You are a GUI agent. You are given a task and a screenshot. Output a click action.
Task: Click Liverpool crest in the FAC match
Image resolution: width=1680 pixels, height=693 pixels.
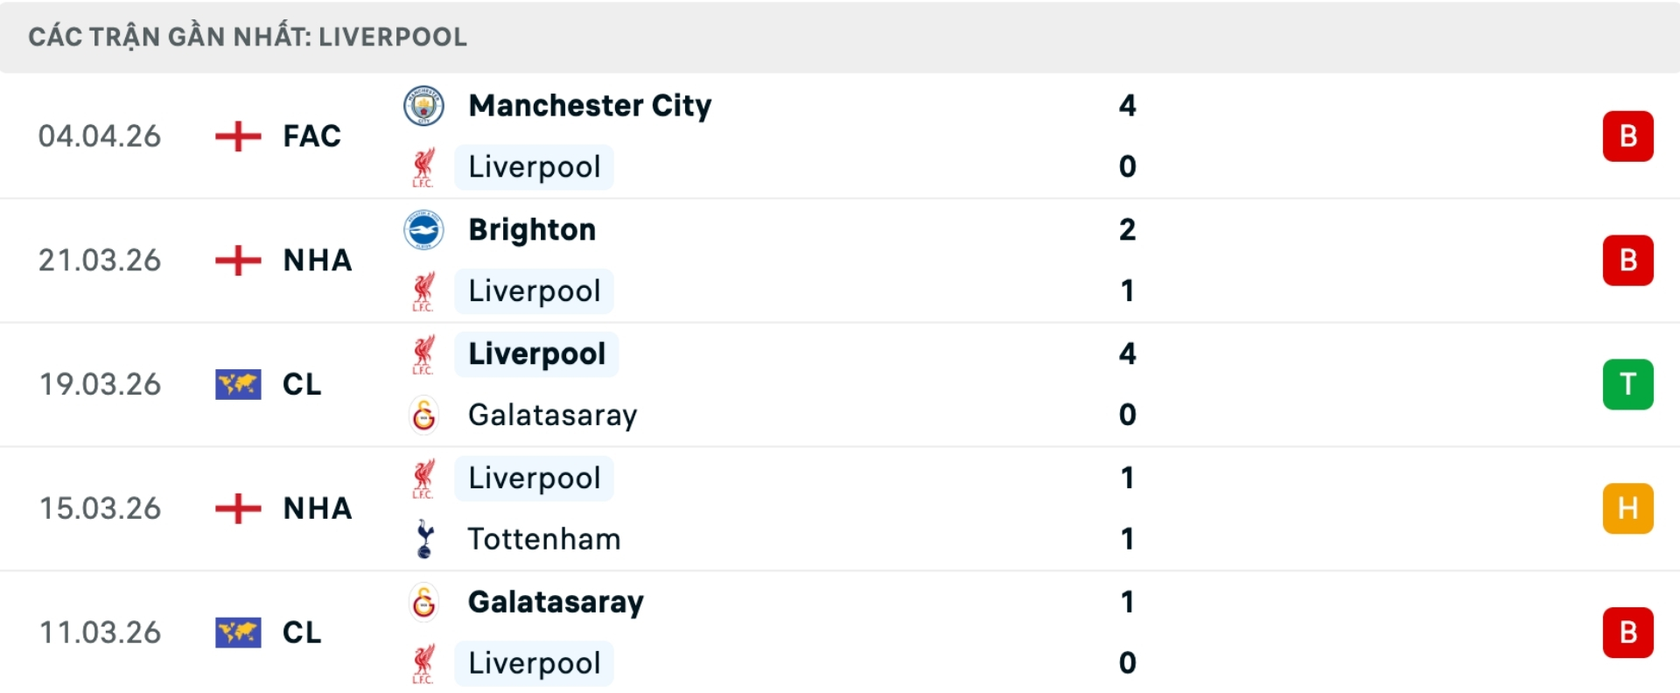coord(423,167)
